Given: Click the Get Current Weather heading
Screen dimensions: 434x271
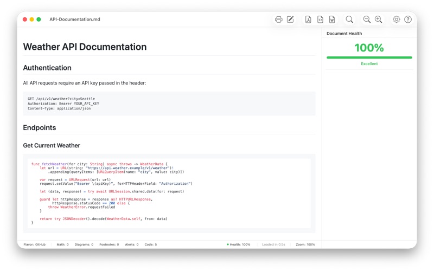Looking at the screenshot, I should coord(52,145).
